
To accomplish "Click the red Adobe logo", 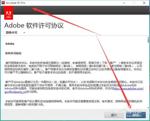I will click(9, 13).
